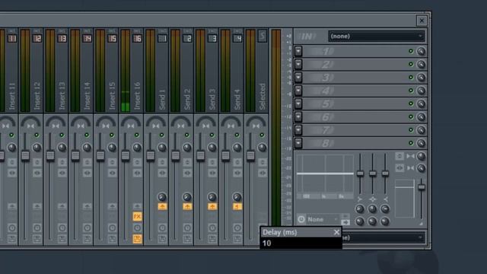Screen dimensions: 487x274
Task: Open the FX slot 2 dropdown arrow
Action: point(298,64)
